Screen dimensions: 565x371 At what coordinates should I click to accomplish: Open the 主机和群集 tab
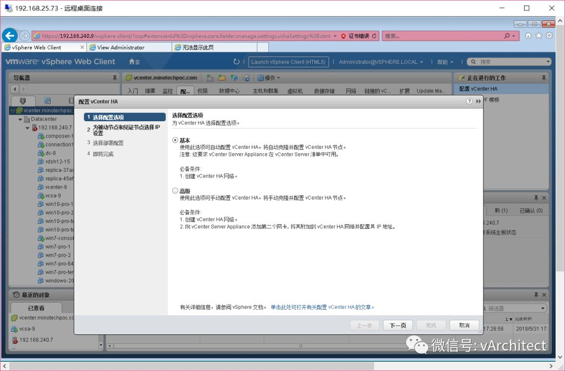[266, 91]
